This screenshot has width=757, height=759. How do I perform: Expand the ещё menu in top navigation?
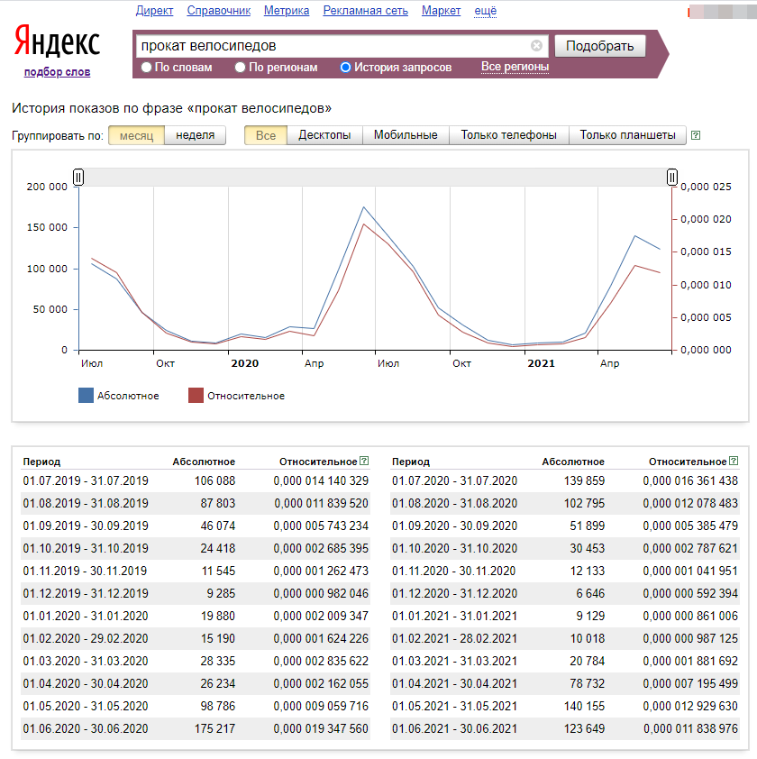tap(485, 11)
